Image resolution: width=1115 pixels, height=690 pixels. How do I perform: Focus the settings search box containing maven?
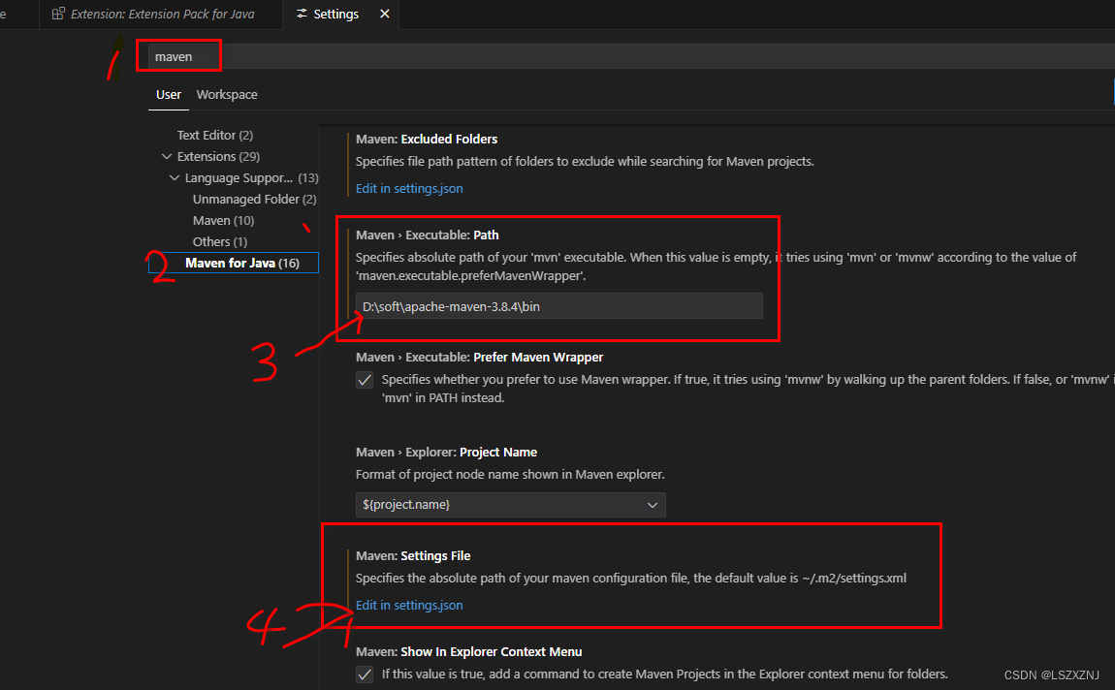pyautogui.click(x=630, y=56)
